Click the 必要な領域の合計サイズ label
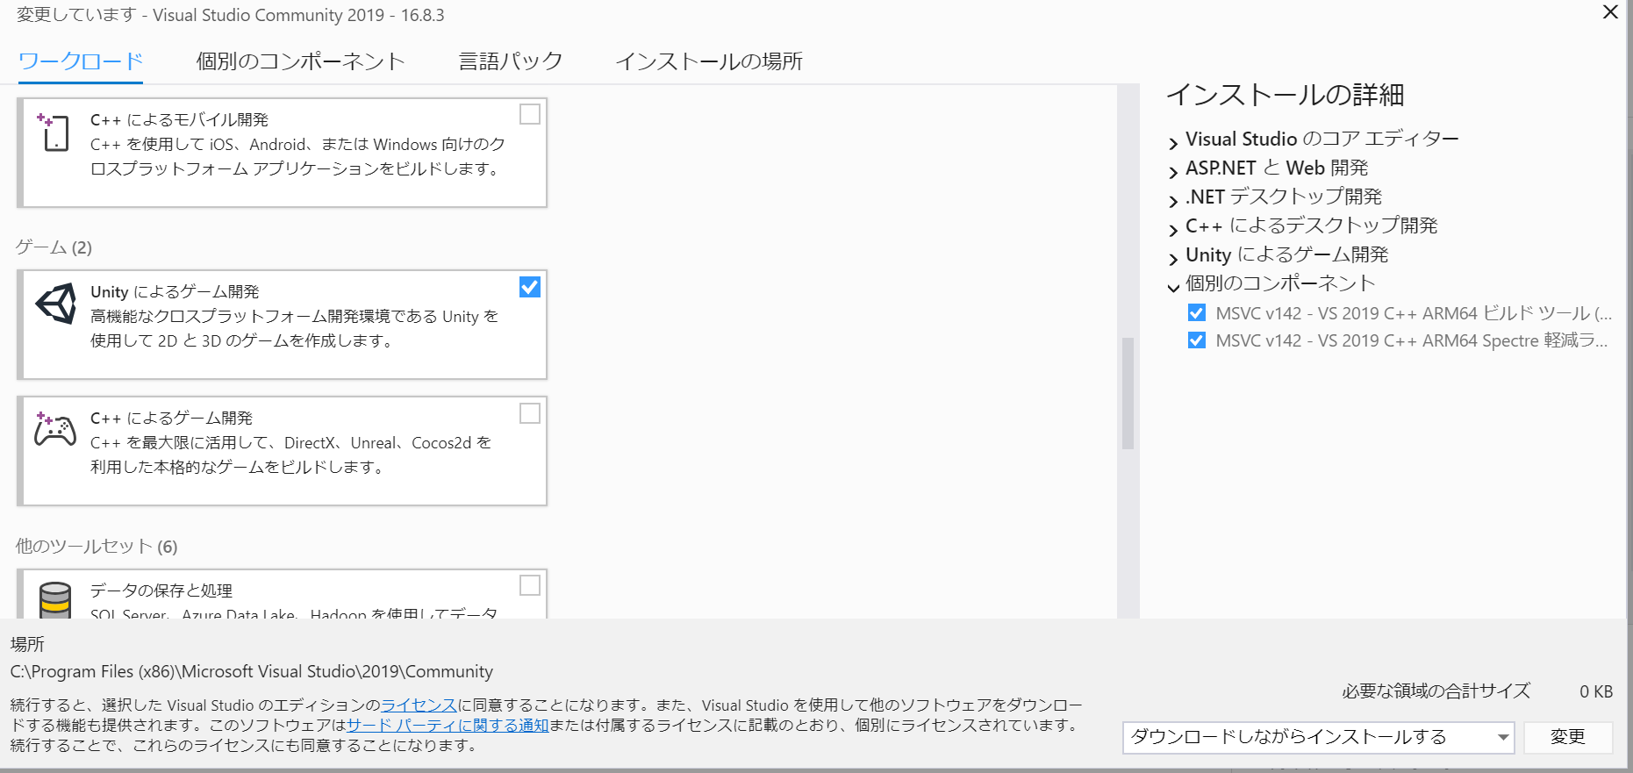Screen dimensions: 1633x773 coord(1436,691)
